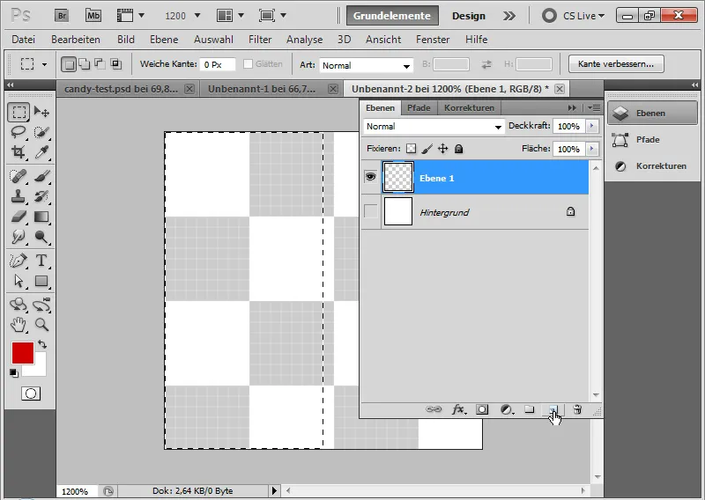This screenshot has width=705, height=500.
Task: Open the Filter menu
Action: [x=260, y=40]
